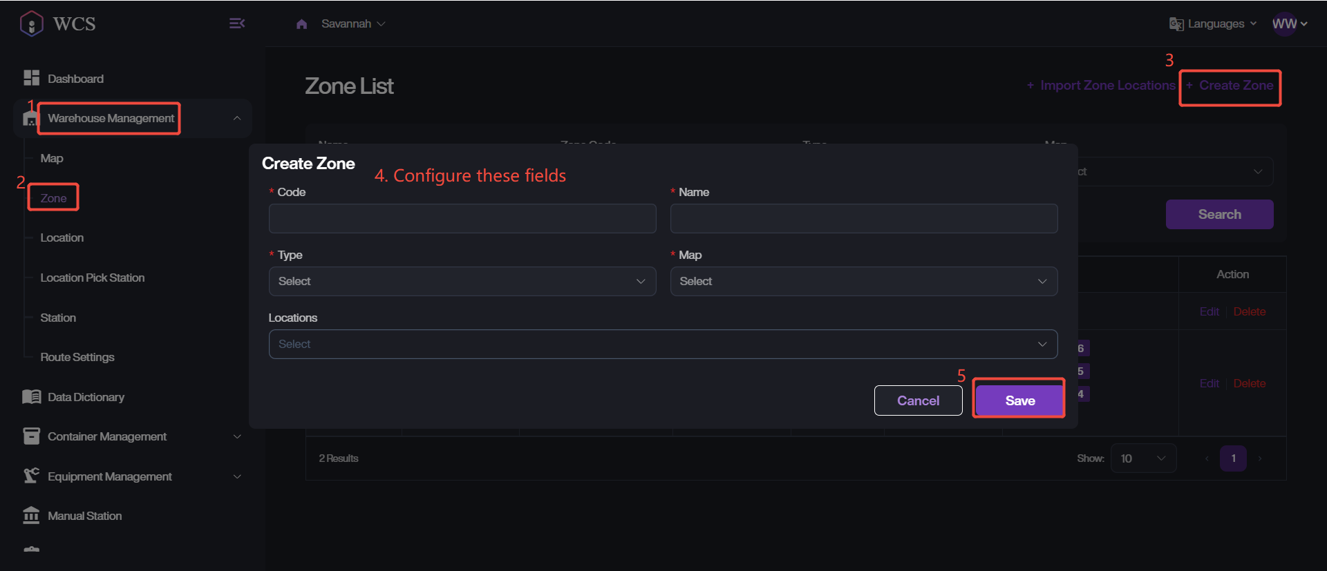This screenshot has width=1327, height=571.
Task: Open the Languages dropdown menu
Action: 1213,24
